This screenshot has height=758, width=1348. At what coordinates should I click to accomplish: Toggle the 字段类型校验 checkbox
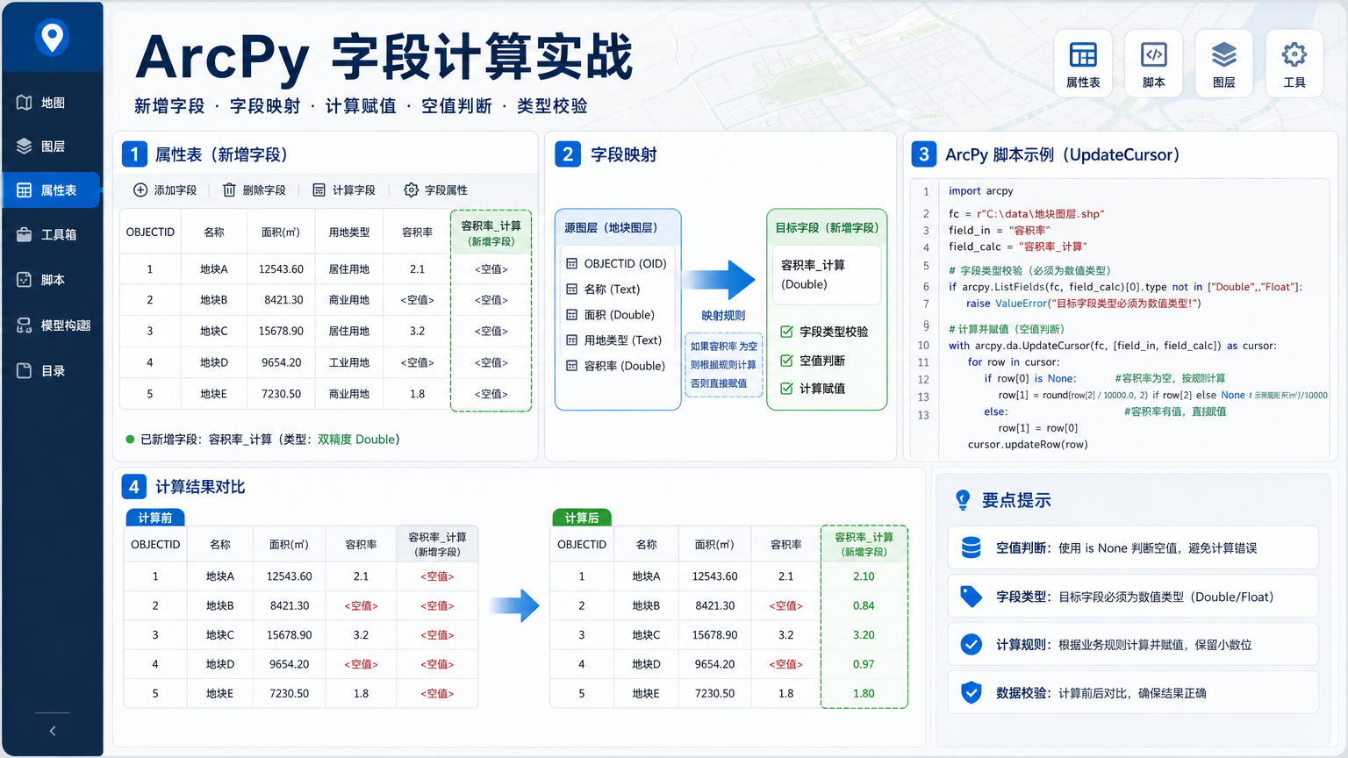tap(786, 332)
